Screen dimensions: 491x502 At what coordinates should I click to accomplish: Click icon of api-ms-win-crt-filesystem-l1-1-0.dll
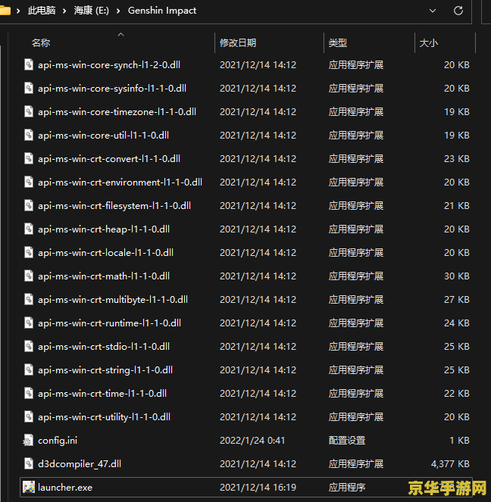pos(29,205)
